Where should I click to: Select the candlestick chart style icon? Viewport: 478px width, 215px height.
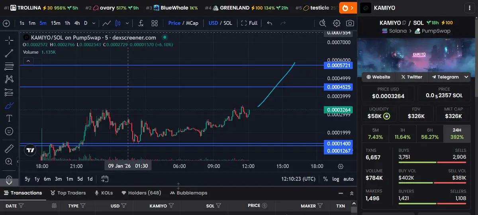[x=118, y=23]
